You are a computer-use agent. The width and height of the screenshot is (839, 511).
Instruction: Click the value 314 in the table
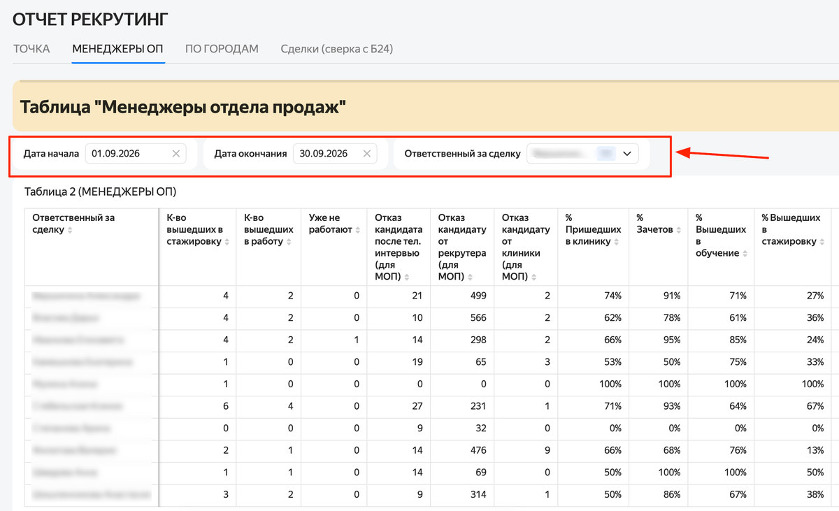click(478, 495)
